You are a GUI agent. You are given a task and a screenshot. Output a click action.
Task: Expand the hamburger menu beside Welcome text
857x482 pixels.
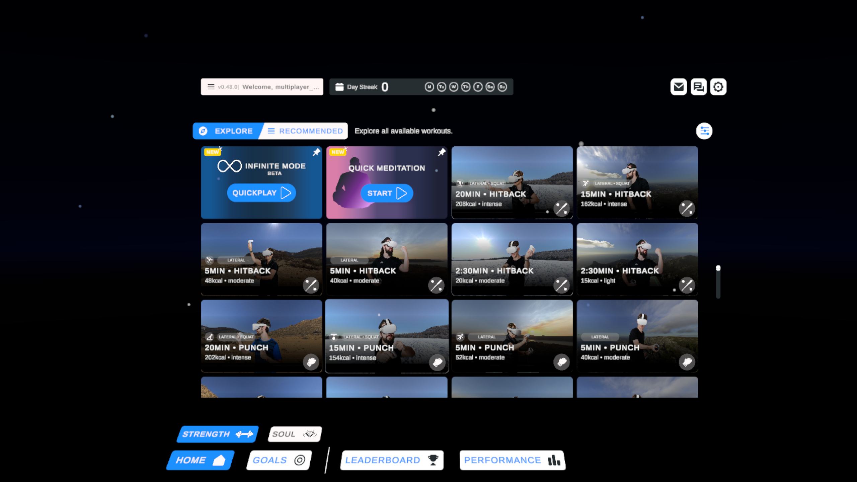(x=211, y=87)
